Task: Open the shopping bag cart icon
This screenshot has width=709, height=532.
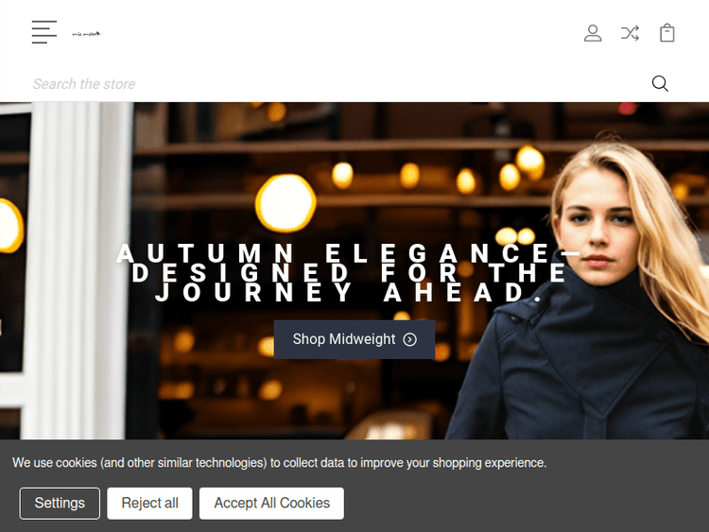Action: click(x=667, y=33)
